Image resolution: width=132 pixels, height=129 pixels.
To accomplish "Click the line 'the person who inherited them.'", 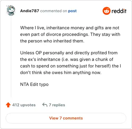I will point(52,41).
